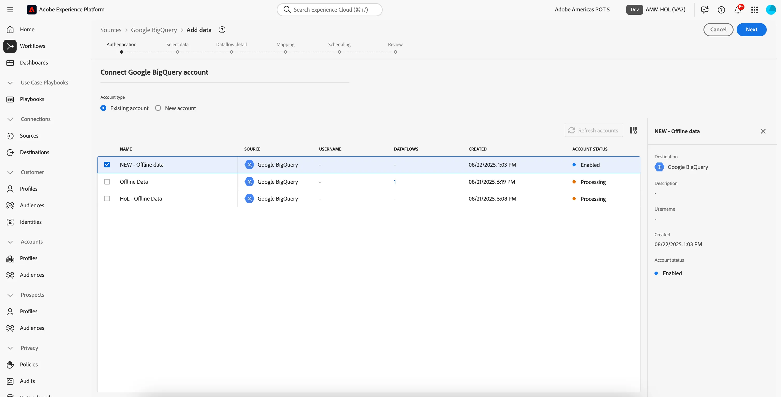Open Google BigQuery breadcrumb link

point(154,30)
